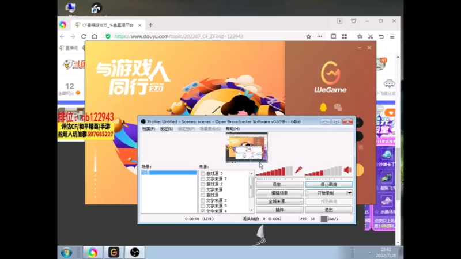
Task: Open the 场景集合(S) menu in OBS
Action: point(210,128)
